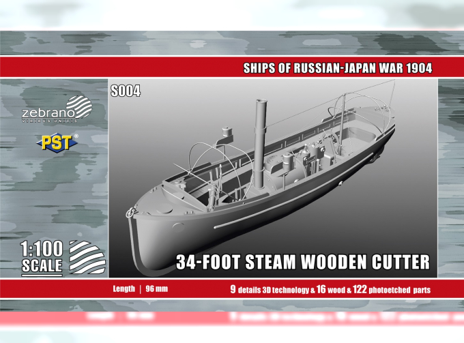Click the PST star logo

(x=56, y=144)
